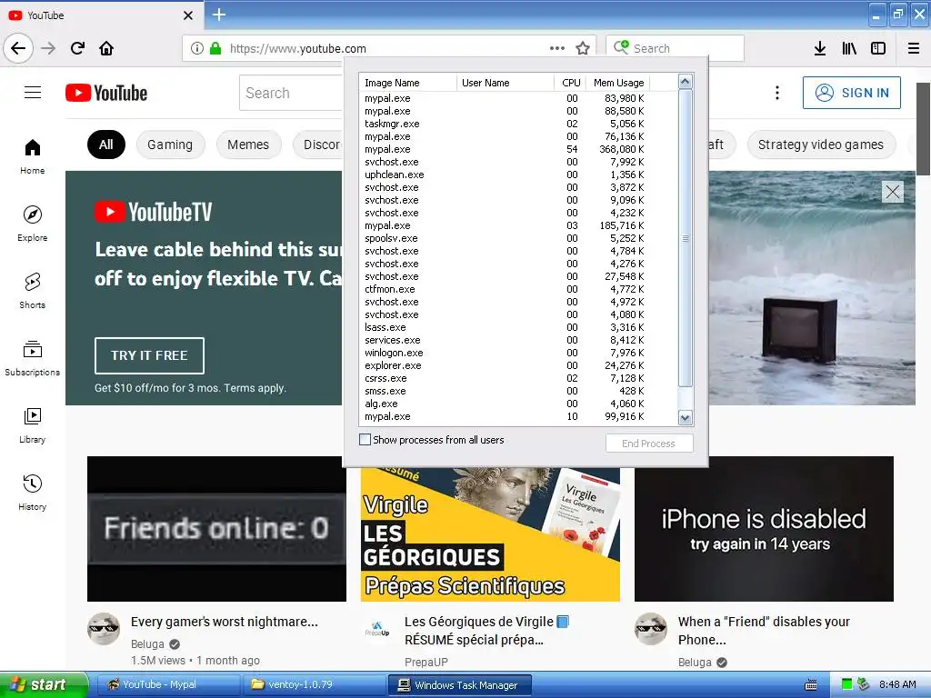Open the browser home page icon
The width and height of the screenshot is (931, 698).
pyautogui.click(x=106, y=48)
